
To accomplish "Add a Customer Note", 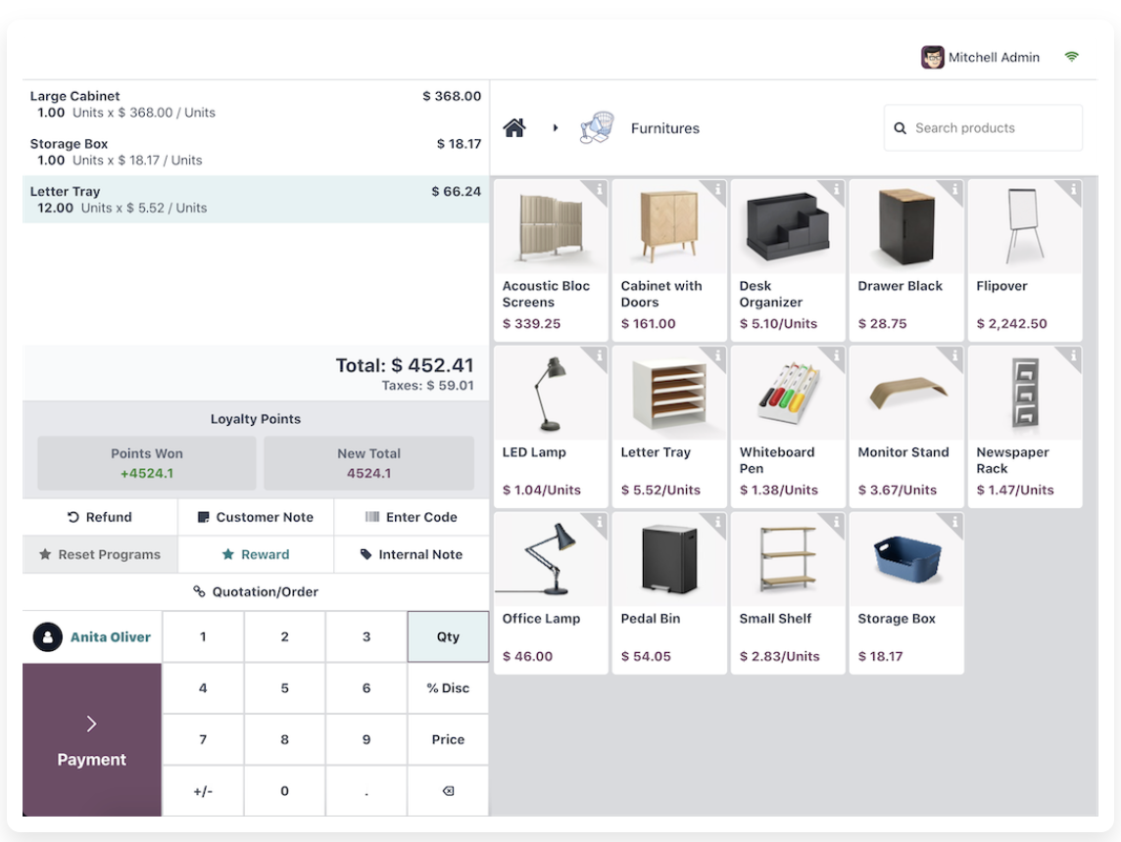I will pyautogui.click(x=255, y=517).
